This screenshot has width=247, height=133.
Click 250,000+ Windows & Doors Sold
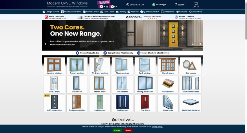click(96, 17)
